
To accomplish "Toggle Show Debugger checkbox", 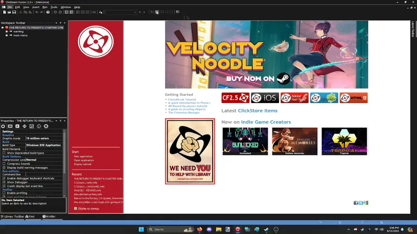I will click(4, 182).
